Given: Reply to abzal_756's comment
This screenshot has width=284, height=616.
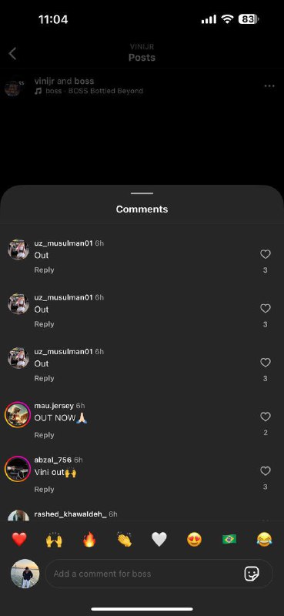Looking at the screenshot, I should [44, 489].
